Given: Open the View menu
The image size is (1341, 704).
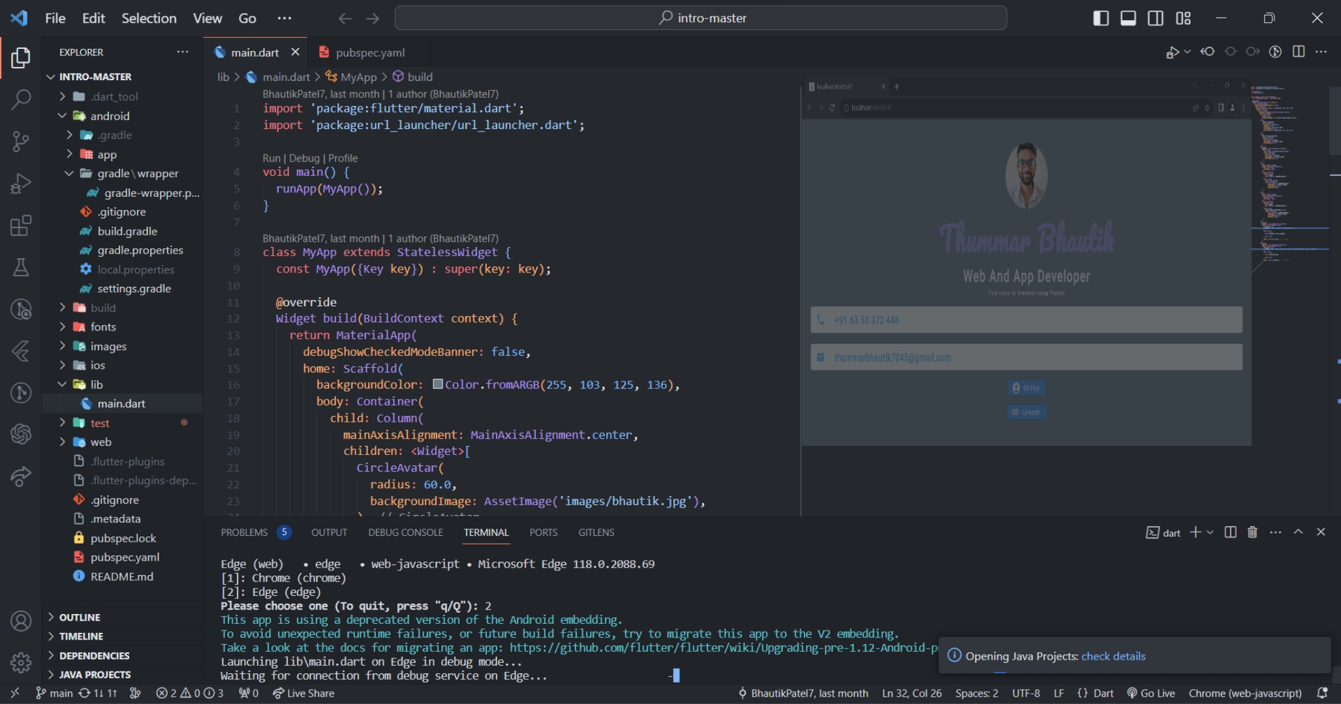Looking at the screenshot, I should 208,18.
